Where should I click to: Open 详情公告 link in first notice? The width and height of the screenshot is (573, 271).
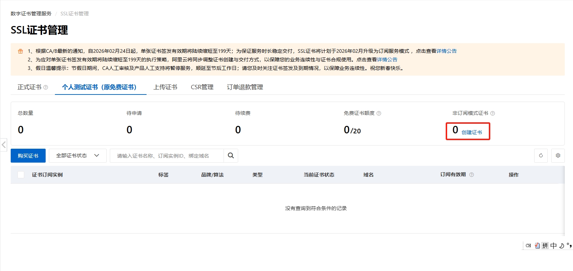pyautogui.click(x=446, y=51)
